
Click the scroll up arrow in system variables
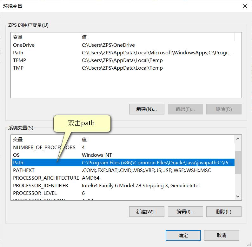(238, 139)
